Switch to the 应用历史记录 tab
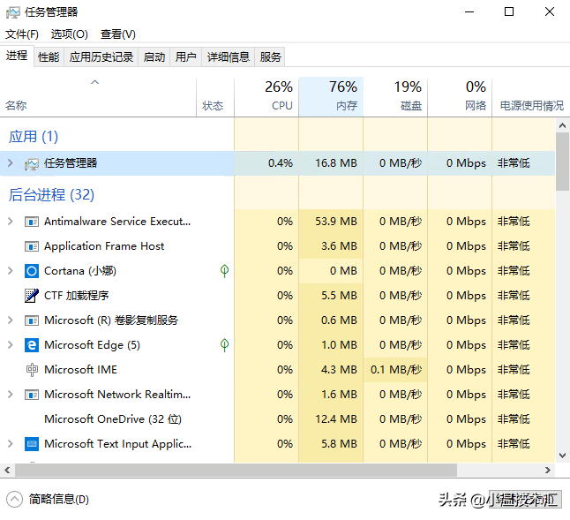Image resolution: width=570 pixels, height=520 pixels. click(x=101, y=57)
